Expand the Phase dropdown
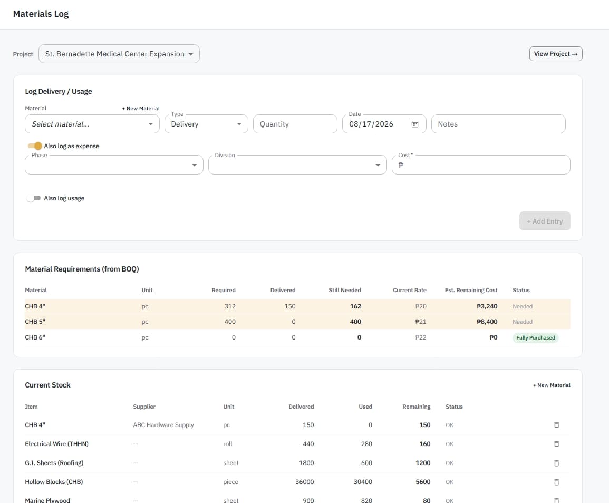Viewport: 609px width, 503px height. (x=114, y=165)
